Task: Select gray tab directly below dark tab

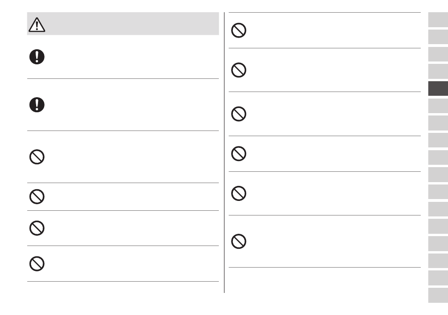Action: [438, 106]
